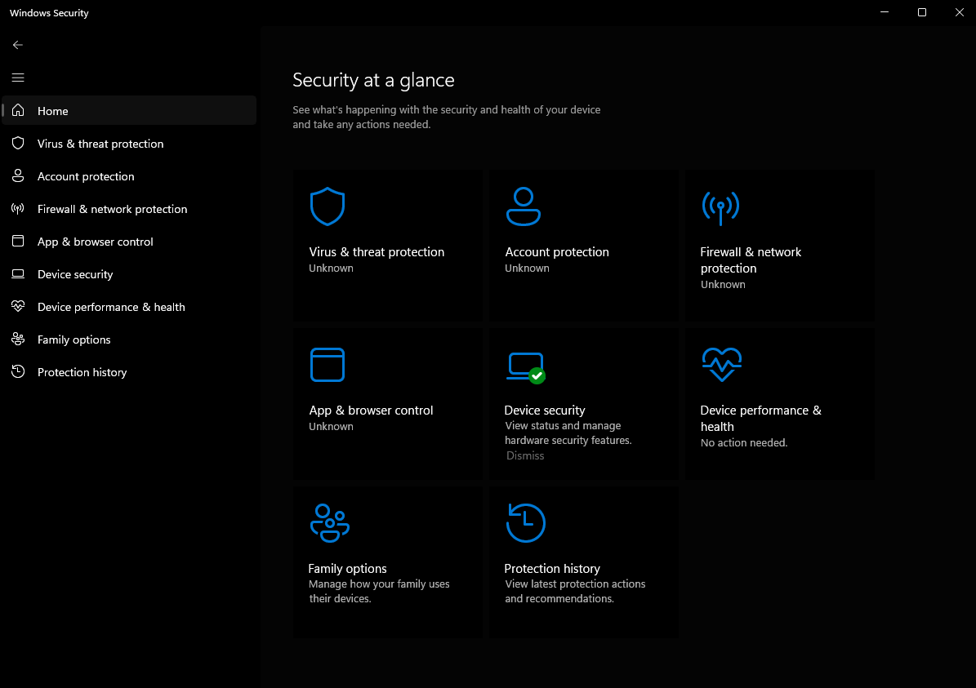Viewport: 976px width, 688px height.
Task: Click the large Protection history clock icon
Action: pos(526,522)
